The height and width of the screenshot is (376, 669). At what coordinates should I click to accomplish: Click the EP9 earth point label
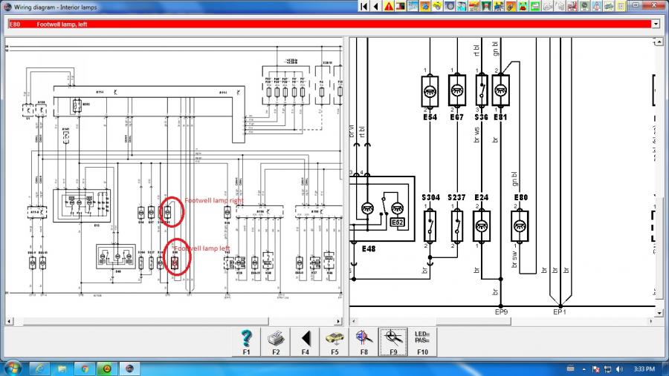[501, 312]
